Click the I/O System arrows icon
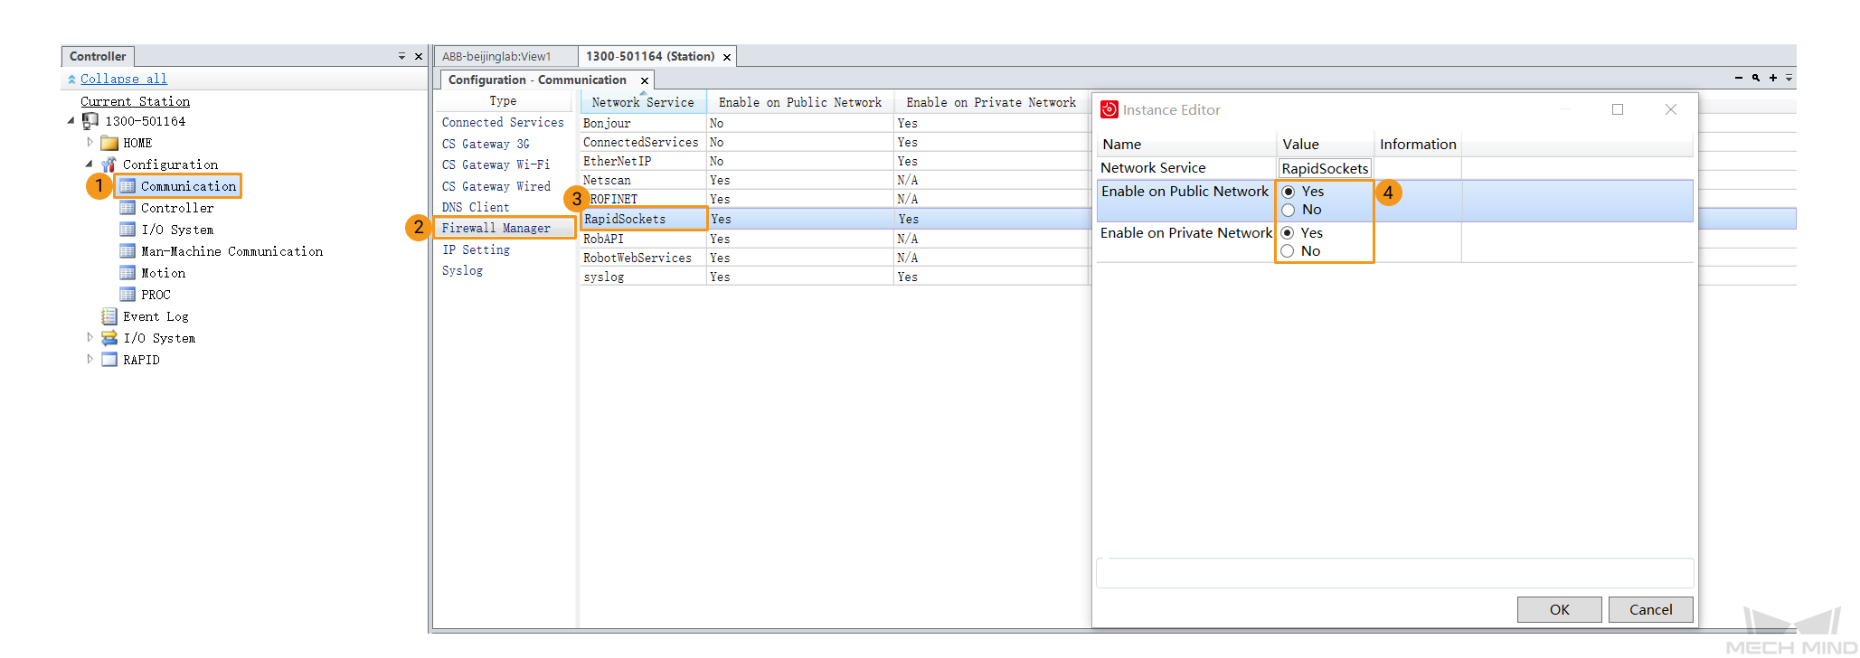The height and width of the screenshot is (658, 1860). click(x=109, y=338)
